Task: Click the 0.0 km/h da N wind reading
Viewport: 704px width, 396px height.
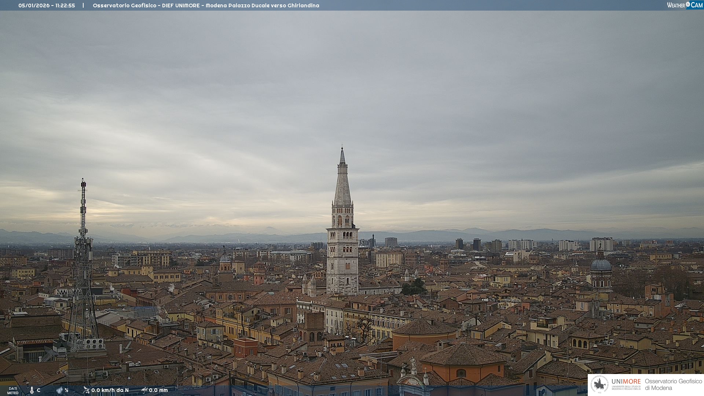Action: pyautogui.click(x=110, y=390)
